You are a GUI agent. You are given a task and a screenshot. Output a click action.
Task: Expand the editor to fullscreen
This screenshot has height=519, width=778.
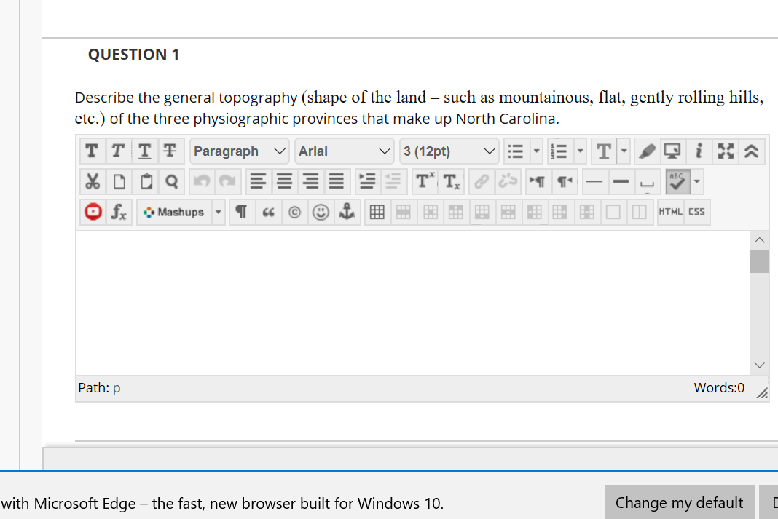tap(724, 151)
